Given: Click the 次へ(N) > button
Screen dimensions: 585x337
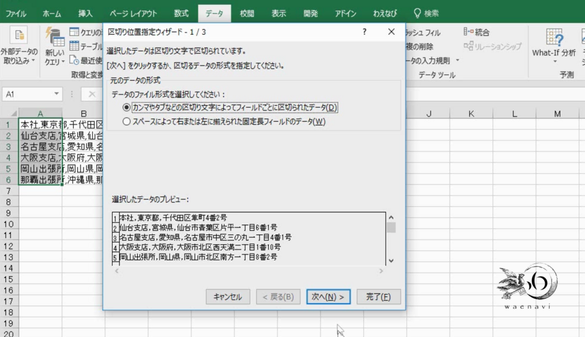Looking at the screenshot, I should pos(328,297).
